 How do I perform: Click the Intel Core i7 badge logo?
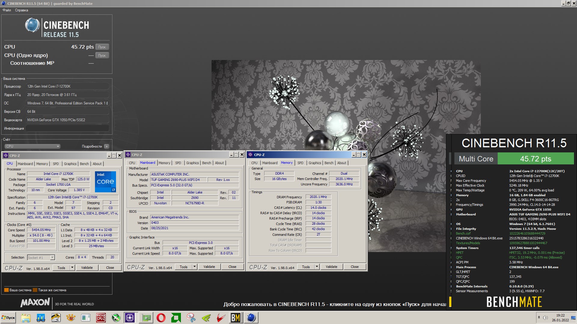105,182
